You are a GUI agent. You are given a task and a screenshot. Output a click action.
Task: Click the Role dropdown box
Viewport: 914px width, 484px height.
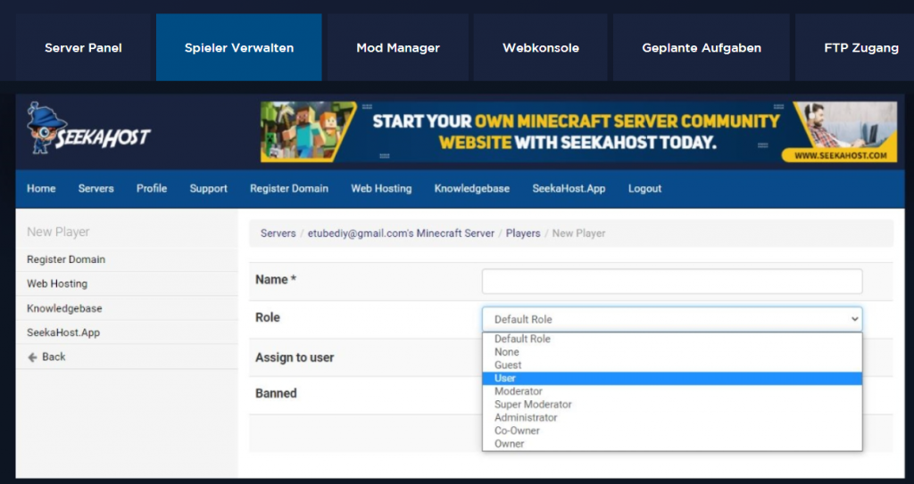pyautogui.click(x=672, y=319)
